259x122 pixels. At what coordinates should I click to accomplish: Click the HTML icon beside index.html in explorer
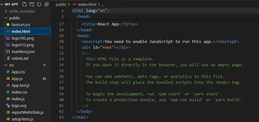(x=8, y=31)
